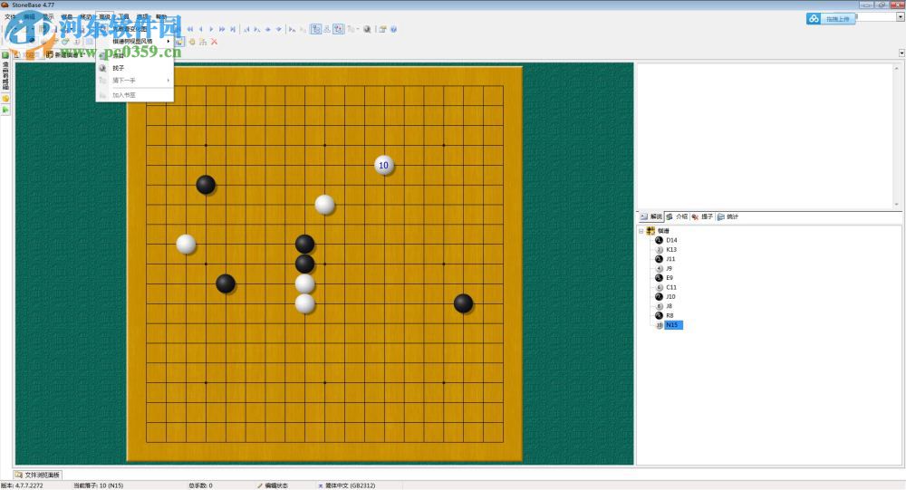Open the 帮助 menu
The height and width of the screenshot is (490, 906).
[161, 17]
